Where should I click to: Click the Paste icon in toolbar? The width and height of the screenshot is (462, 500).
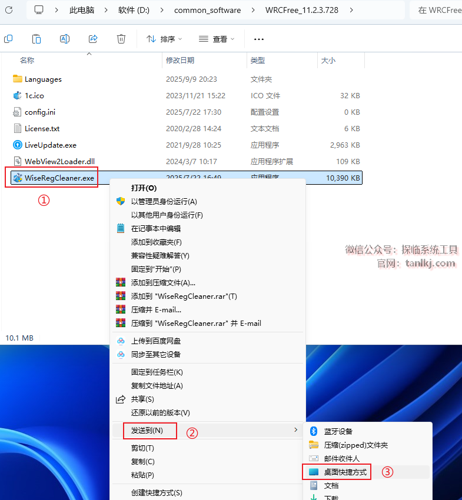click(36, 39)
